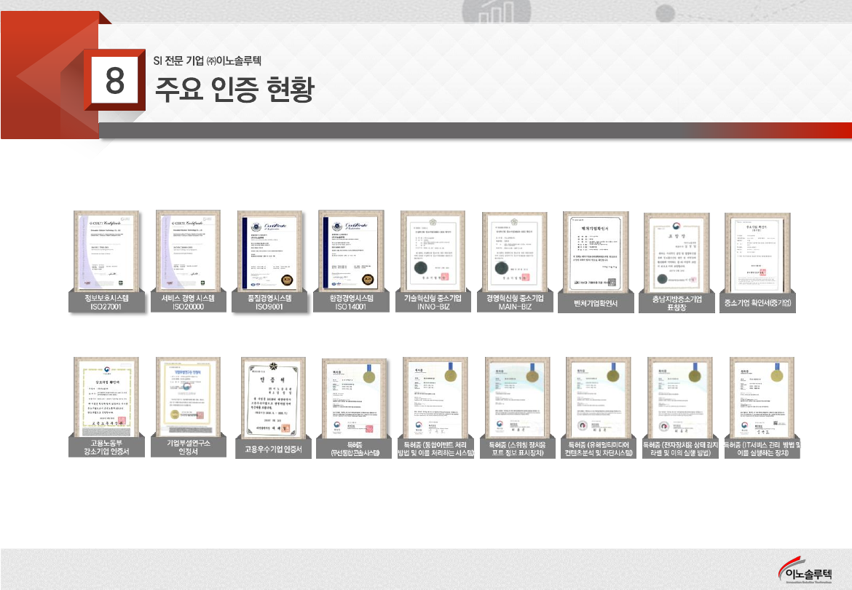
Task: Click the 벤처기업확인서 certificate image
Action: click(x=595, y=251)
